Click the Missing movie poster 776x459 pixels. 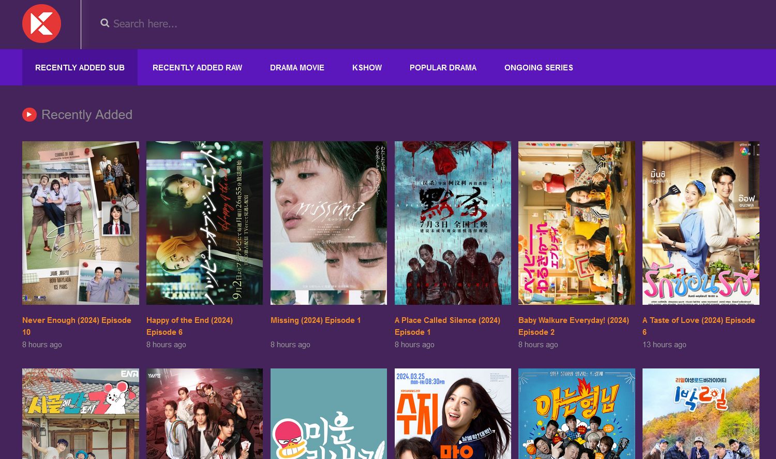point(329,223)
